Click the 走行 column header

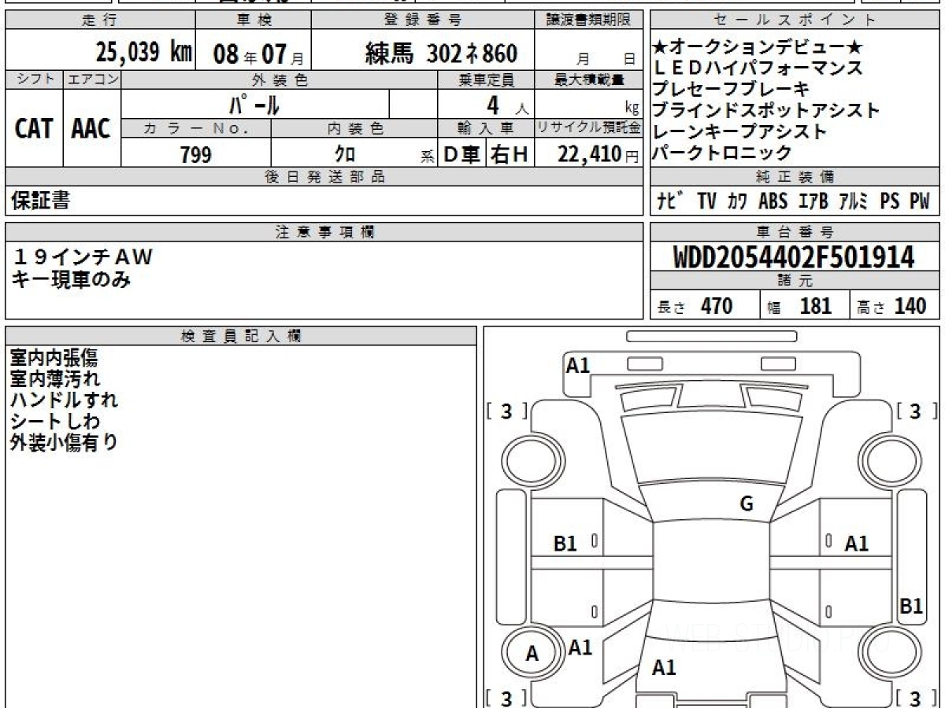point(100,20)
